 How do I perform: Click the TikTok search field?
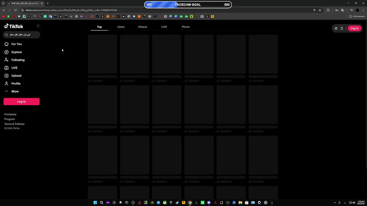coord(22,35)
